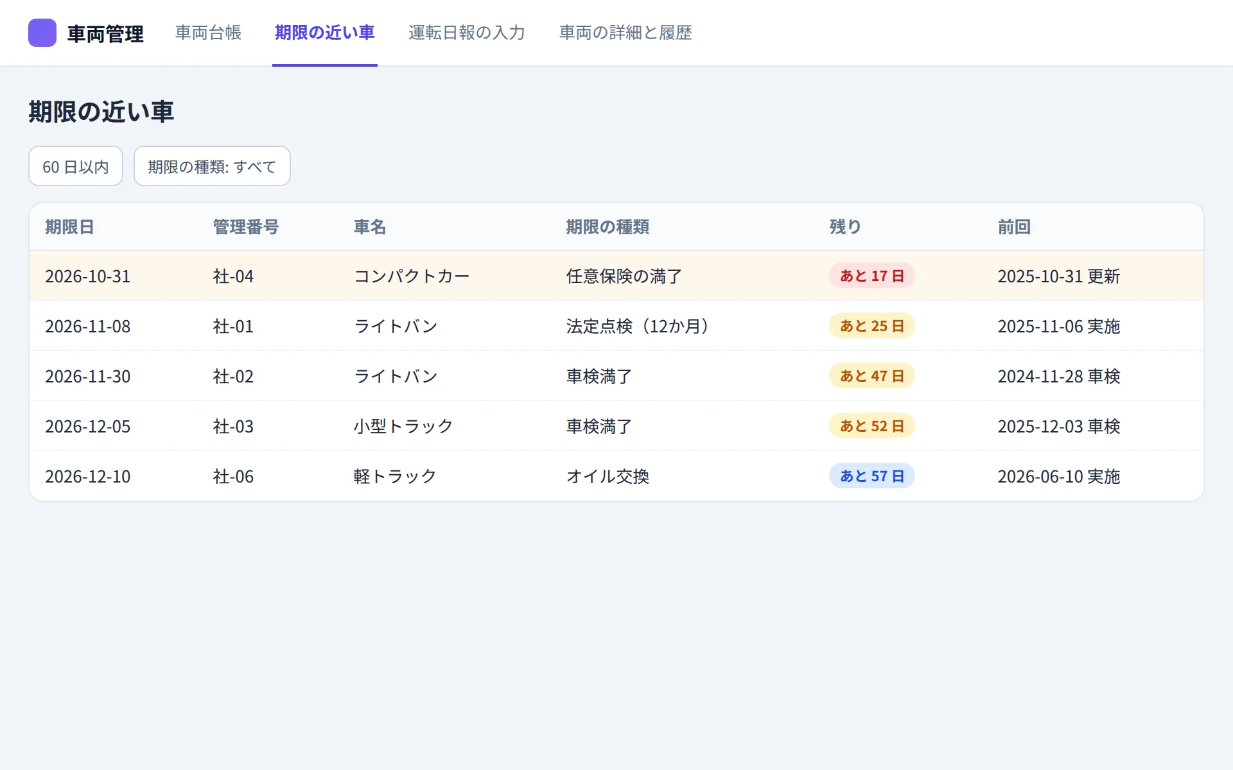Select the 社-06 management number cell

point(233,476)
